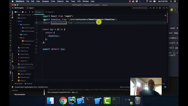Open search everywhere magnifier in WebStorm toolbar
The height and width of the screenshot is (106, 188).
coord(167,8)
